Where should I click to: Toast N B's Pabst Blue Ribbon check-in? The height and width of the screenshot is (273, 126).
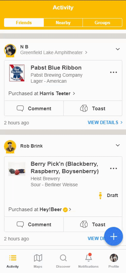pyautogui.click(x=93, y=108)
